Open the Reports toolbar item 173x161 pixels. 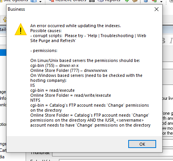pyautogui.click(x=109, y=1)
